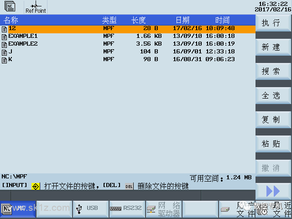The image size is (292, 219).
Task: Create a new program with 新建
Action: click(x=273, y=47)
